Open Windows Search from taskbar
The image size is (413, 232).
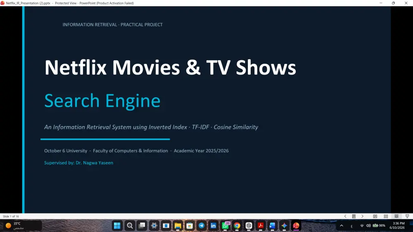130,225
